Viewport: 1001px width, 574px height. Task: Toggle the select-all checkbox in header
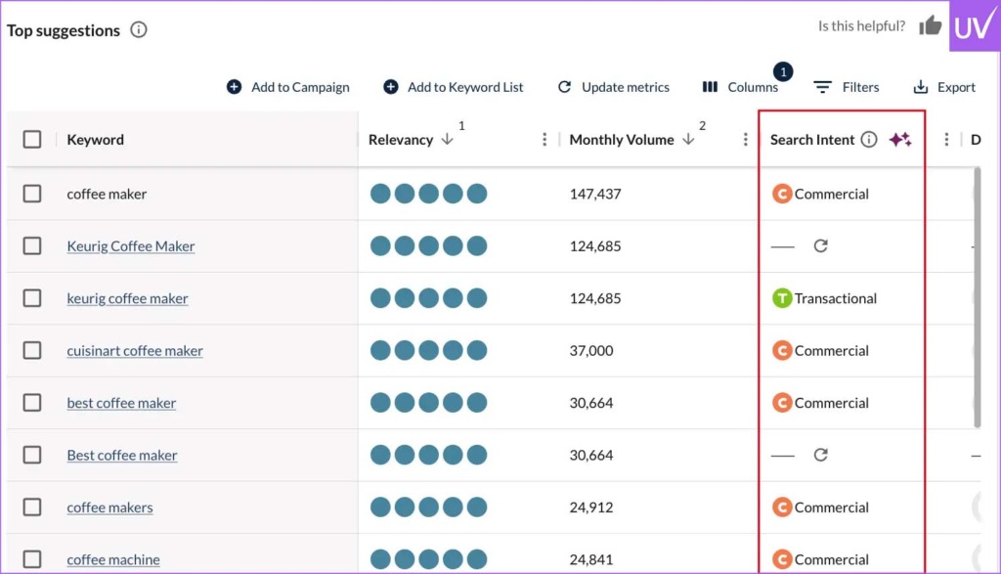(32, 140)
